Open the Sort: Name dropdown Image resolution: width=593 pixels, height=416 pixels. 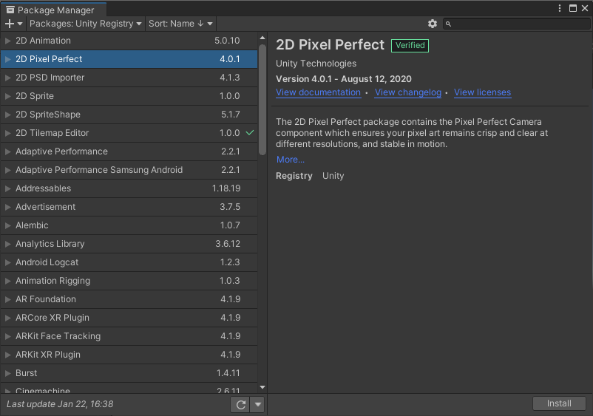180,24
